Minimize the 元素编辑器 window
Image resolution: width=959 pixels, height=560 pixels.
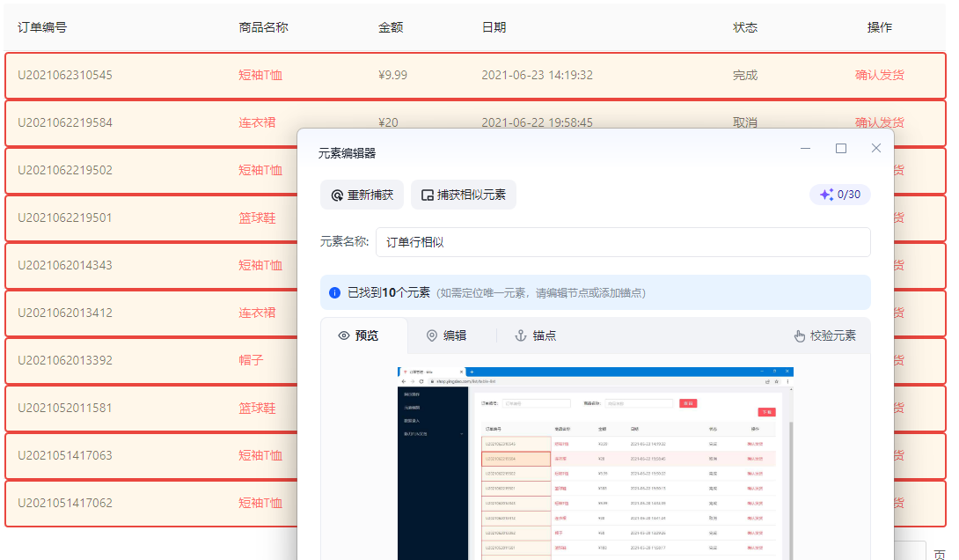pyautogui.click(x=806, y=148)
